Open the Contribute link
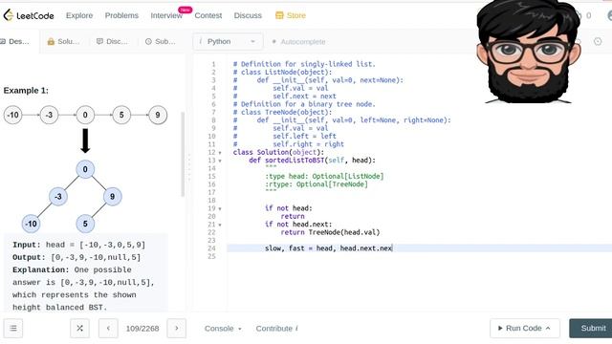The image size is (612, 344). pos(276,329)
